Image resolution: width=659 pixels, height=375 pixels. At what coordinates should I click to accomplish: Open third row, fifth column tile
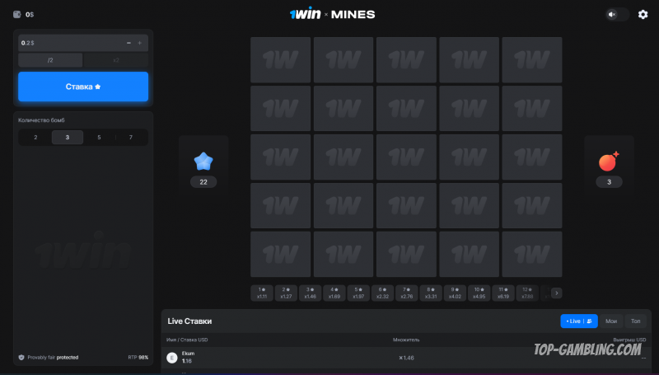[x=531, y=157]
